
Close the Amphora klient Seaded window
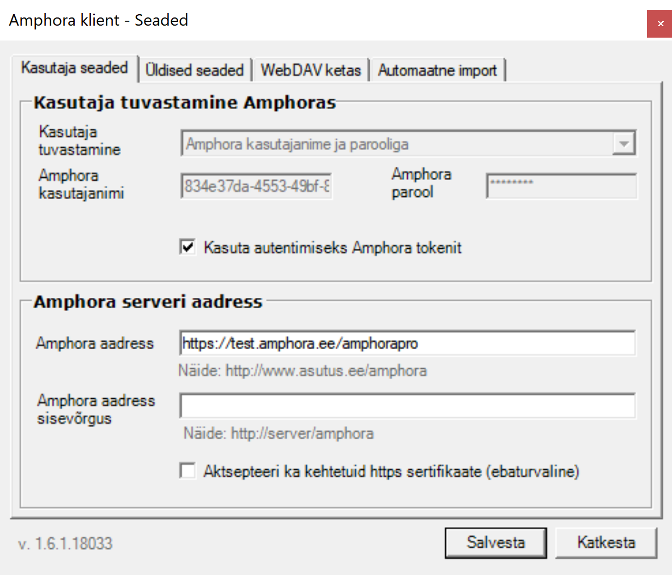point(659,24)
